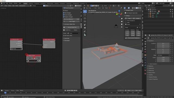Jump to the end frame in timeline
The height and width of the screenshot is (98, 174).
[x=77, y=90]
